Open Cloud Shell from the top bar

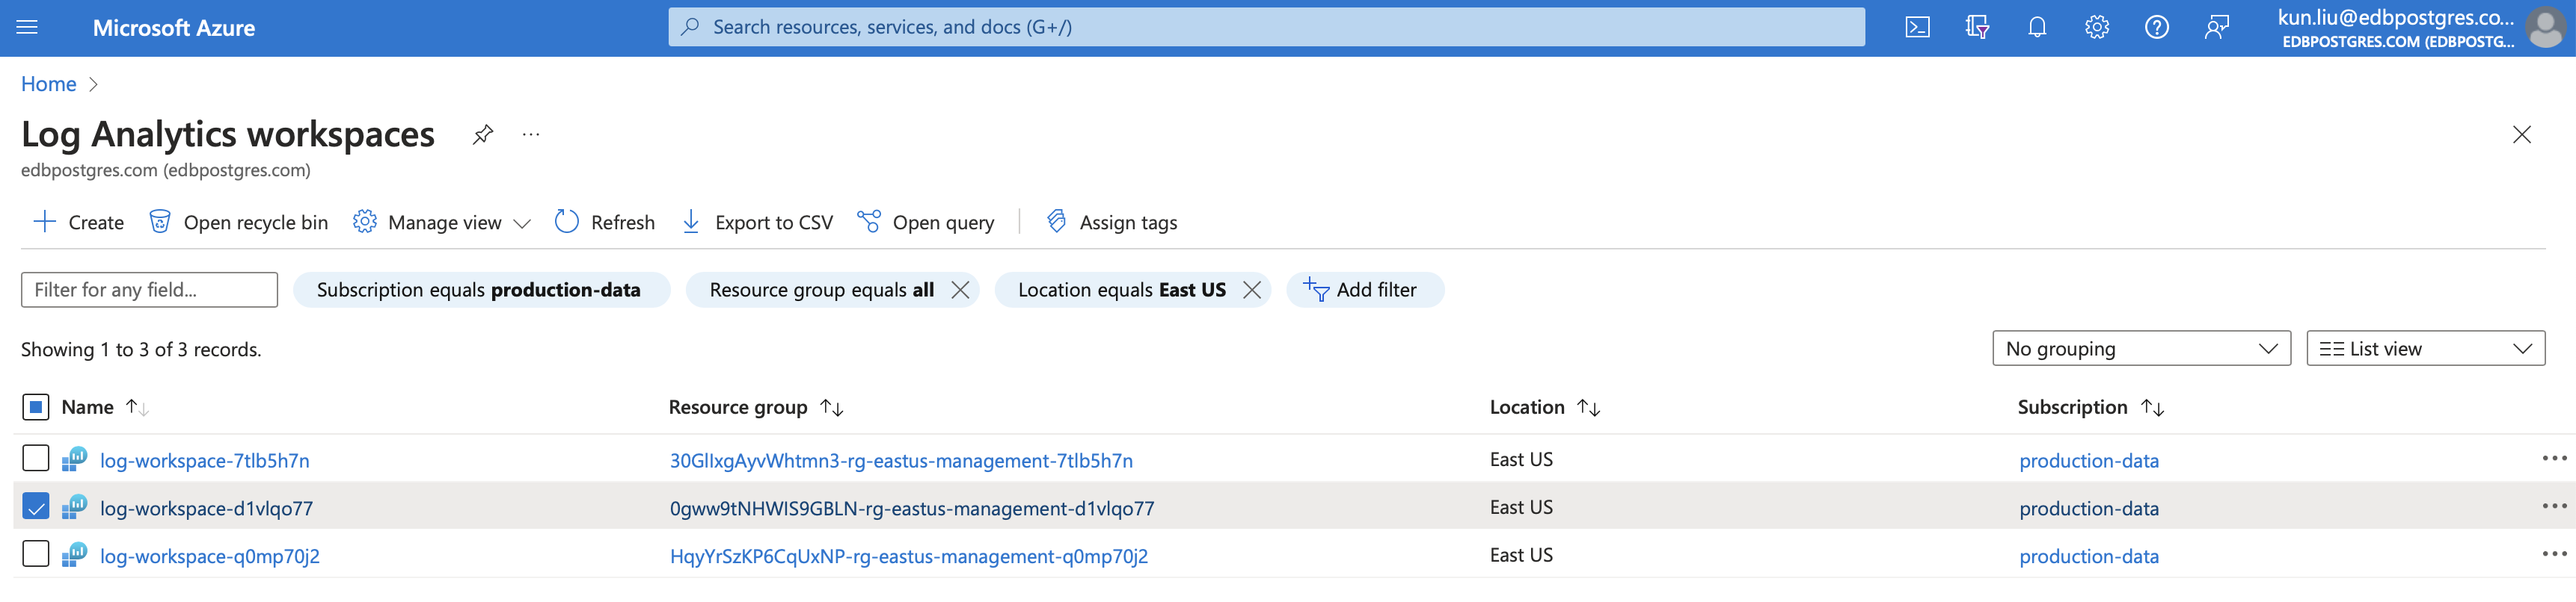tap(1917, 27)
